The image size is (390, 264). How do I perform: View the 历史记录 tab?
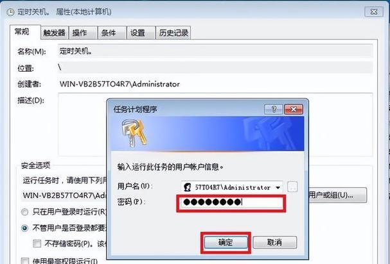(x=173, y=33)
